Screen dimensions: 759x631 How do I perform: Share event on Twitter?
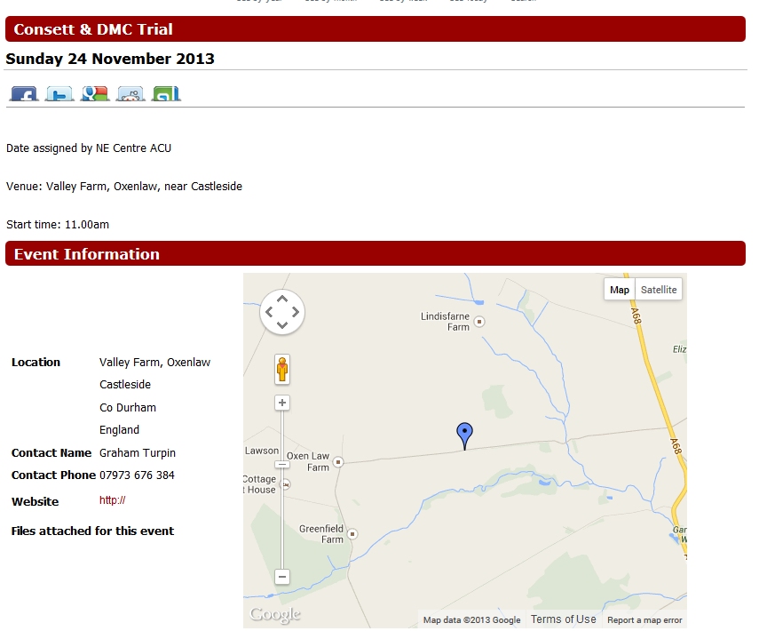click(59, 93)
